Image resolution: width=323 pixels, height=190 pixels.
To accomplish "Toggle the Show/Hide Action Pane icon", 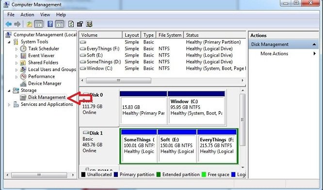I will (x=60, y=24).
